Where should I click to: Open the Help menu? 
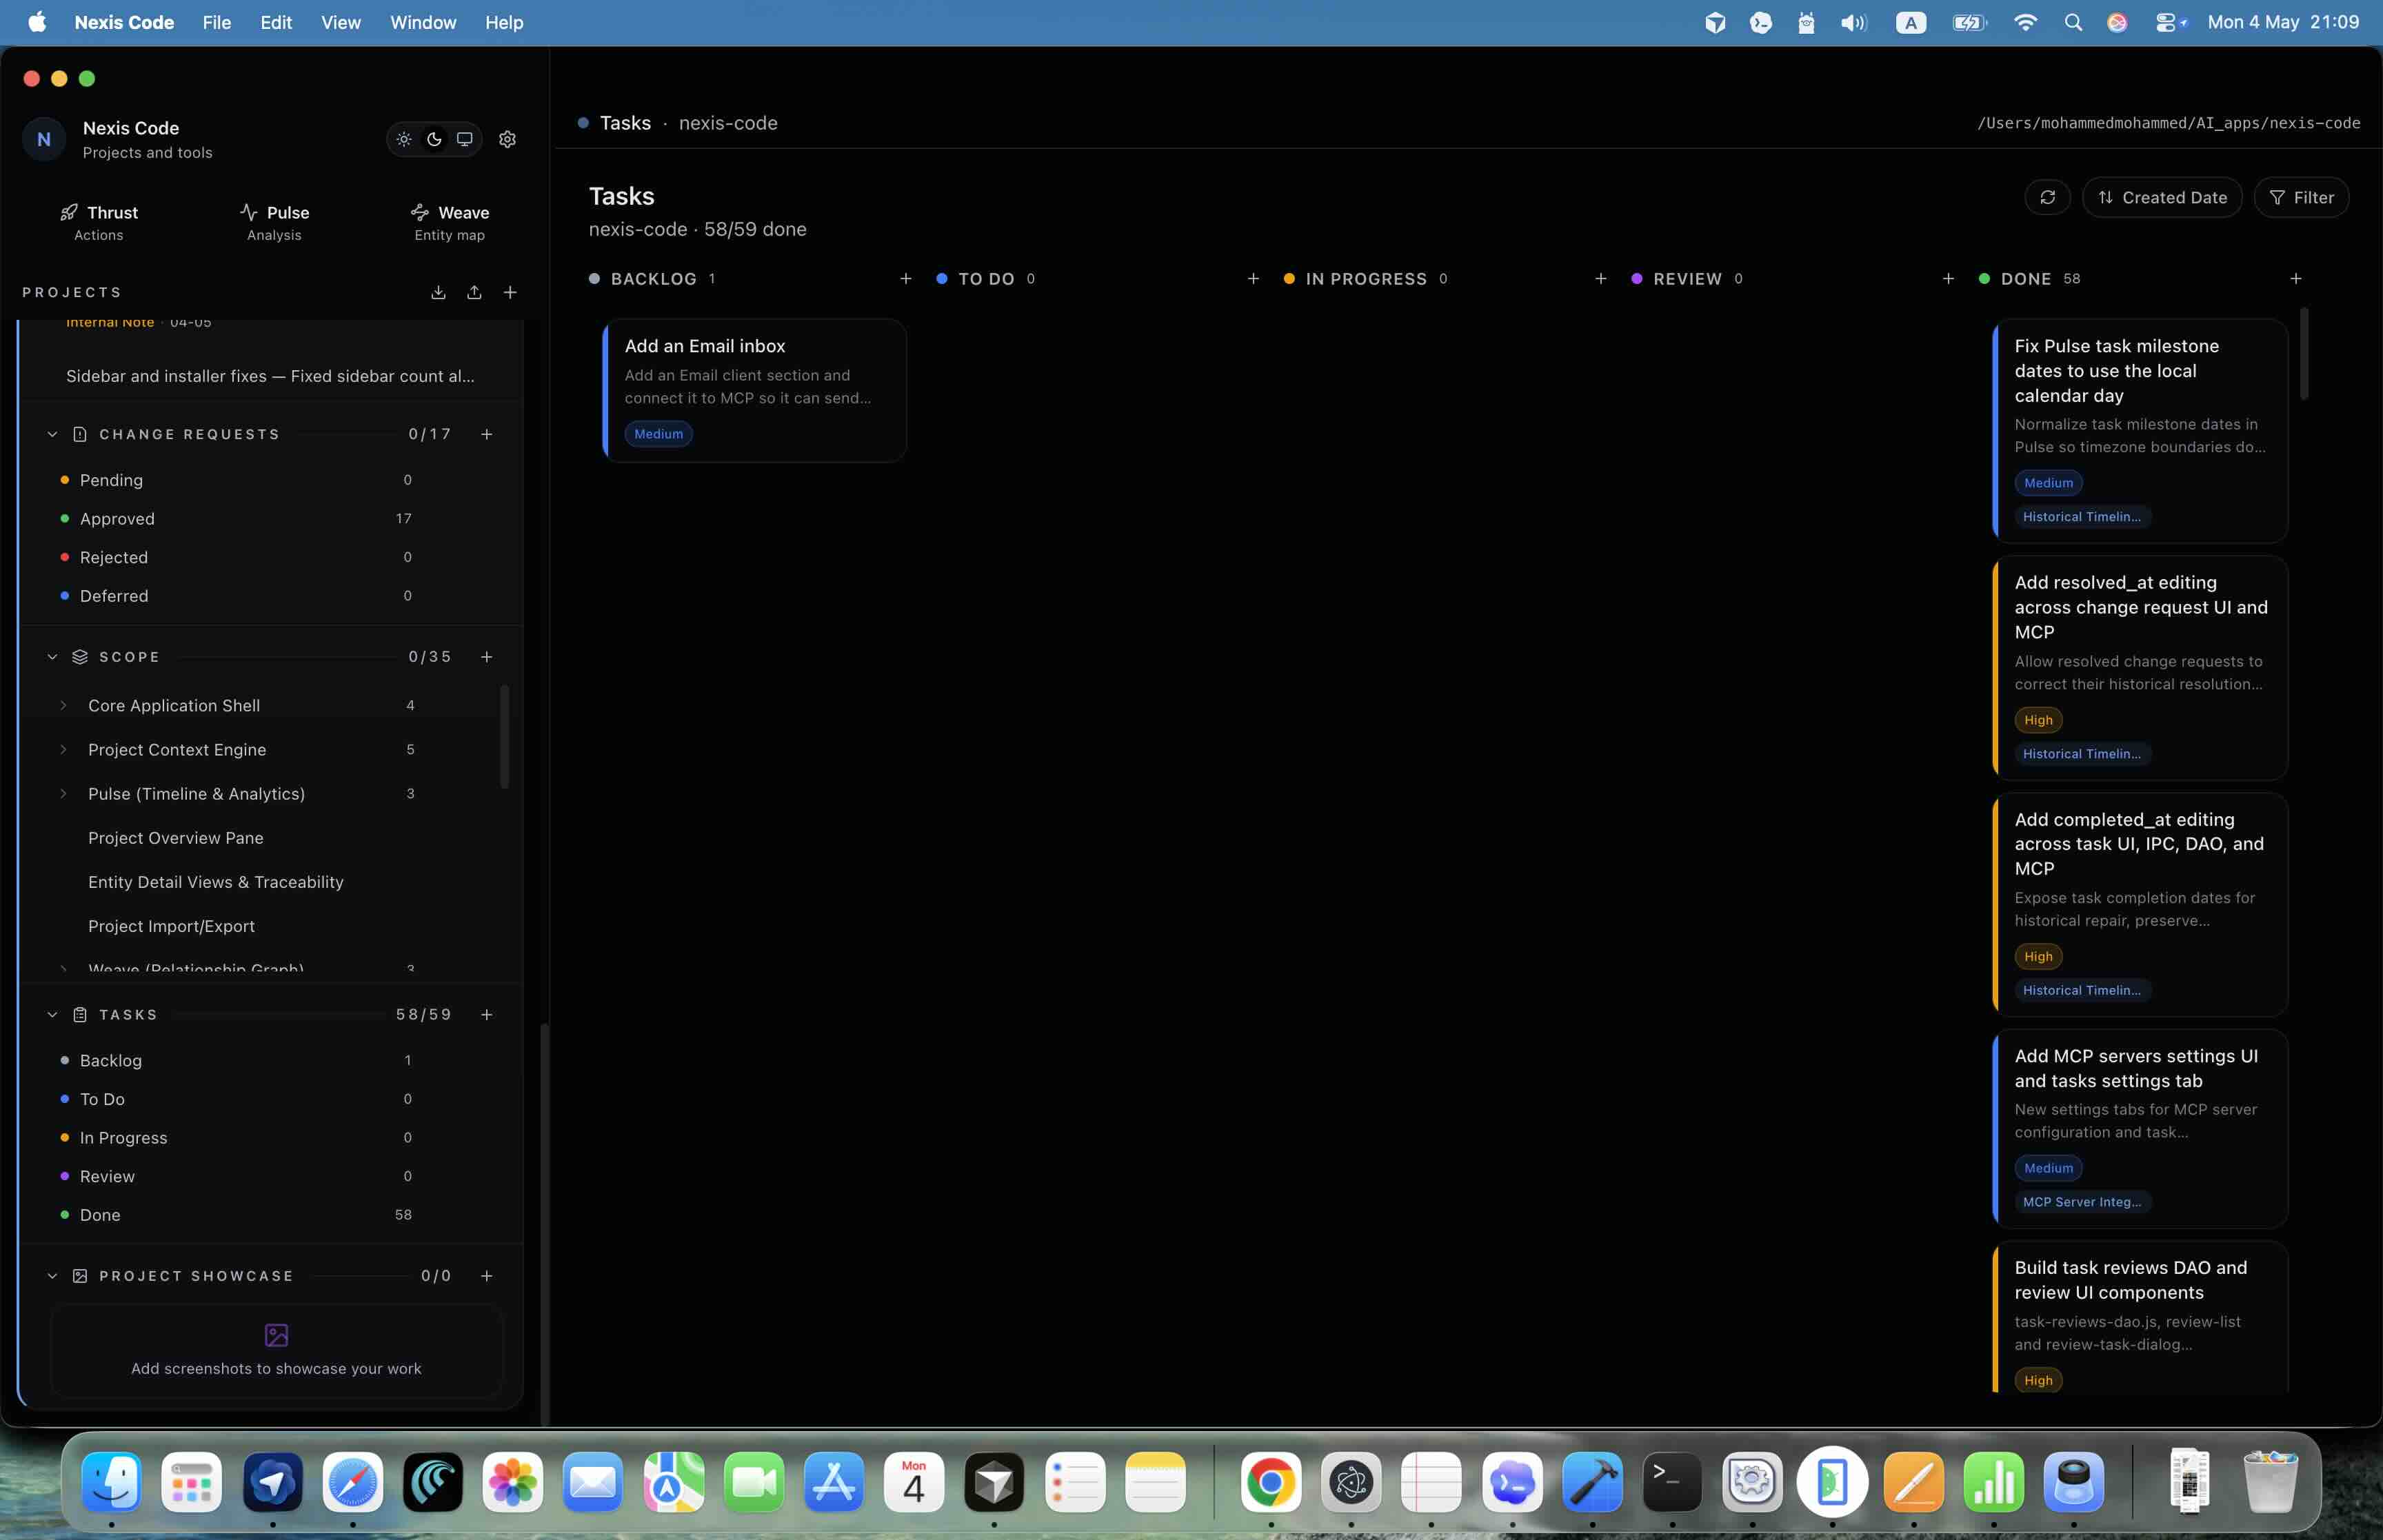[504, 22]
